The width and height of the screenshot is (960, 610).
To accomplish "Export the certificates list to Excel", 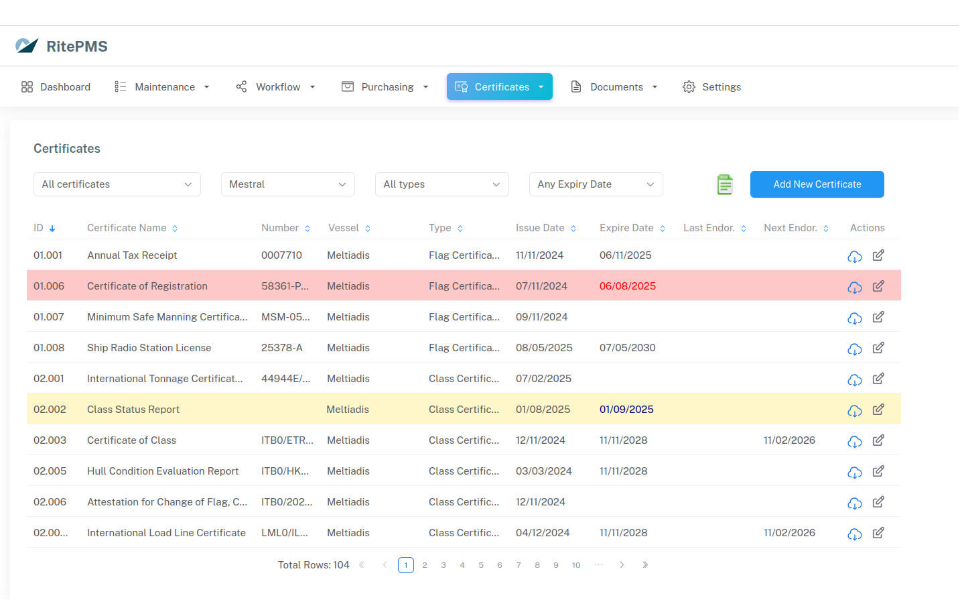I will [724, 184].
